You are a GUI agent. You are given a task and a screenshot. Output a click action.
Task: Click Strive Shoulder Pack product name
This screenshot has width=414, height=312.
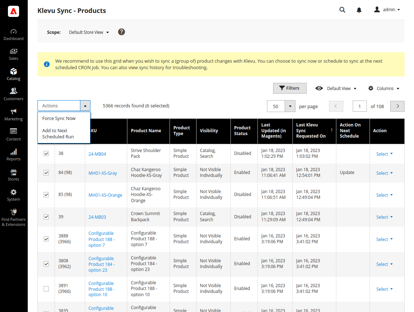[146, 153]
